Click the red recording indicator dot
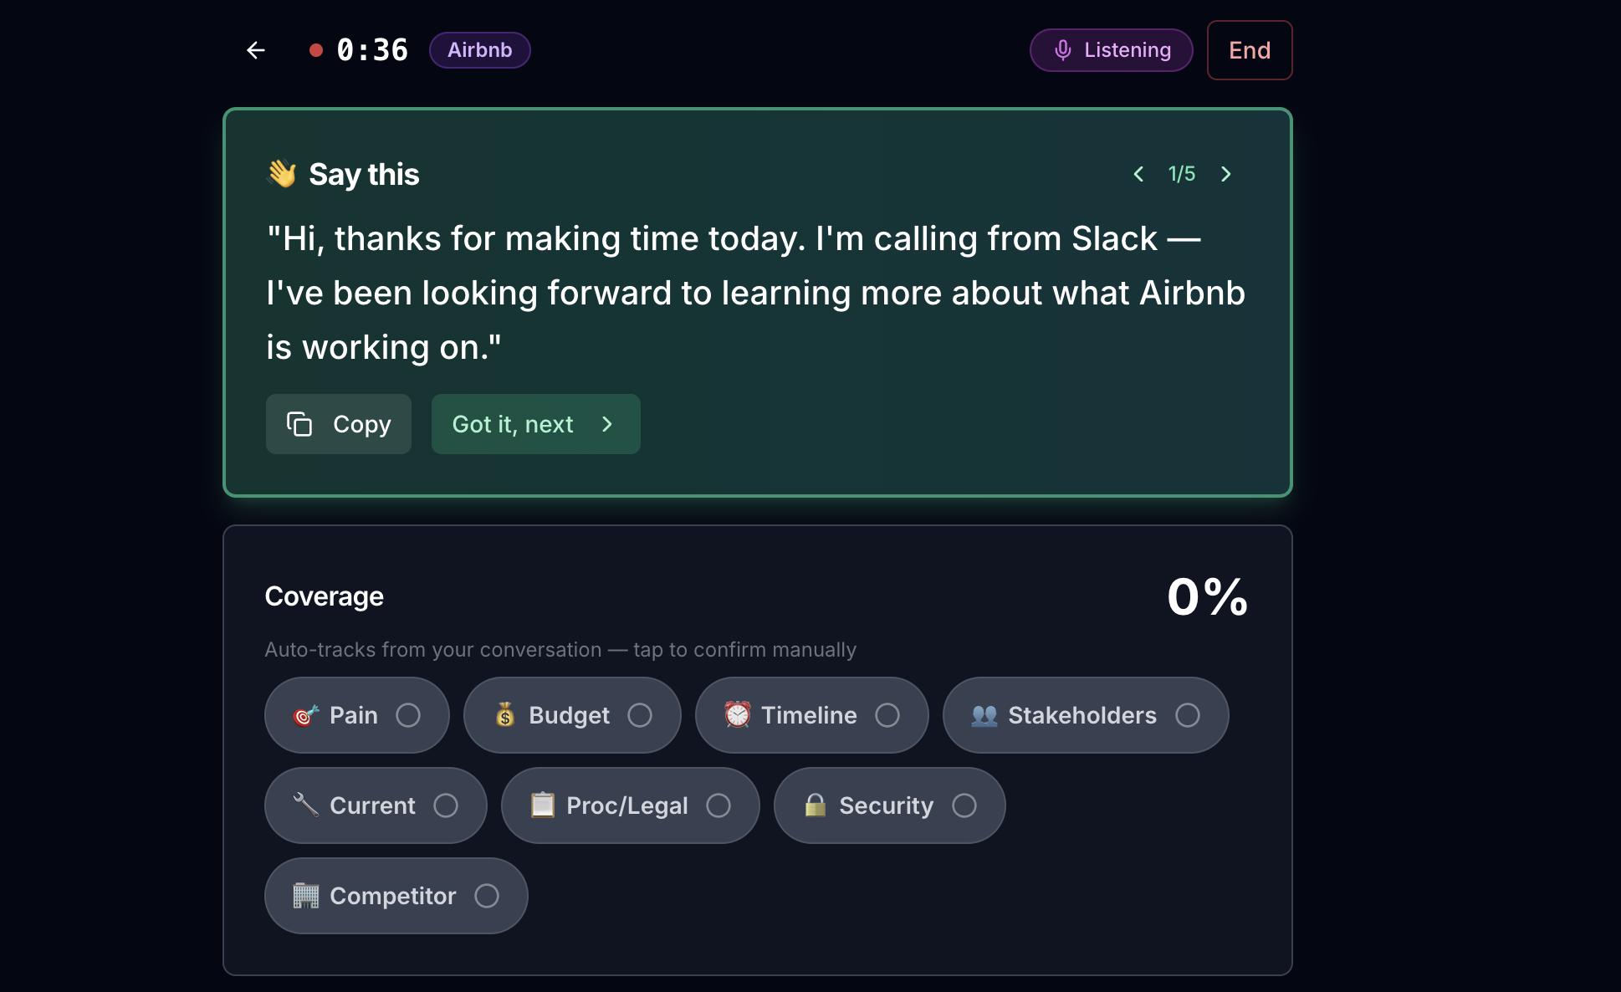This screenshot has width=1621, height=992. 316,50
